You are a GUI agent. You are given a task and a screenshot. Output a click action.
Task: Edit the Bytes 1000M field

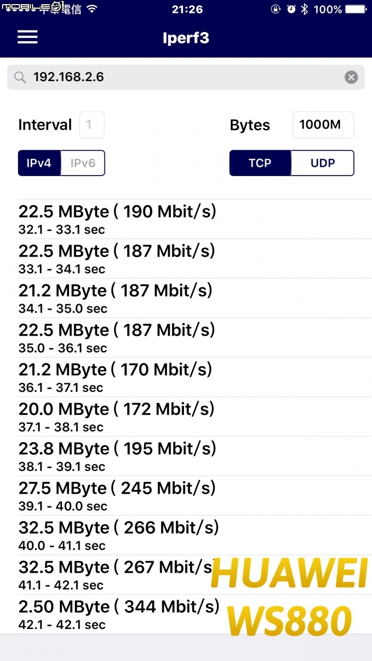coord(323,125)
